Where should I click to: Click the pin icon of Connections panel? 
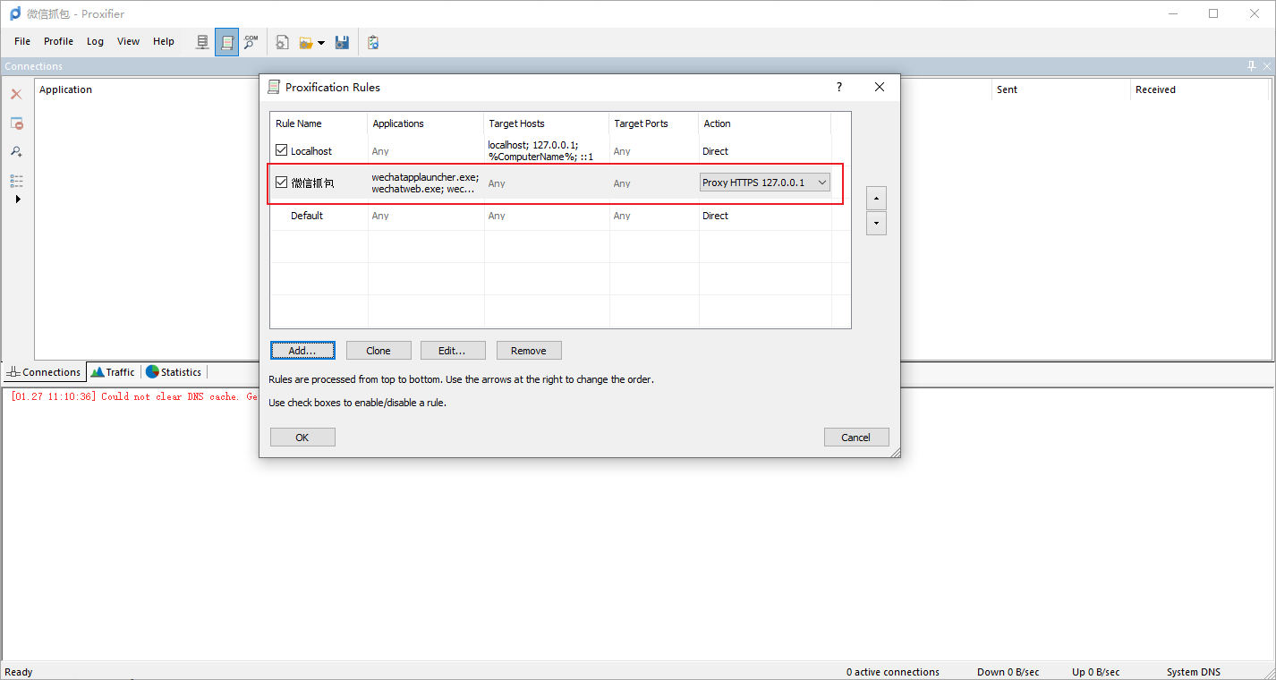(1252, 66)
